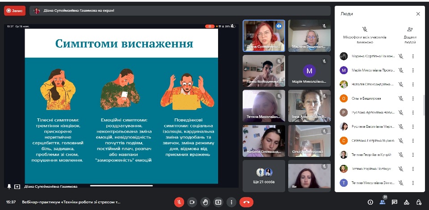Click the screen-share icon beside the pin
Viewport: 429px width, 210px height.
pyautogui.click(x=17, y=186)
